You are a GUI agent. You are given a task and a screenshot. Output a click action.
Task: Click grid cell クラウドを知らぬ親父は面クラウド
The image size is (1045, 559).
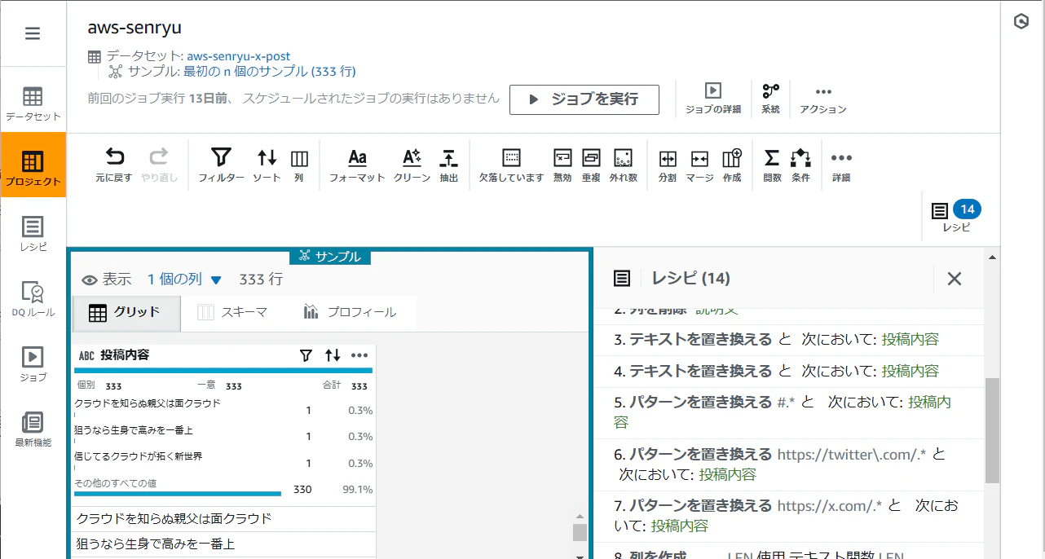pos(223,519)
